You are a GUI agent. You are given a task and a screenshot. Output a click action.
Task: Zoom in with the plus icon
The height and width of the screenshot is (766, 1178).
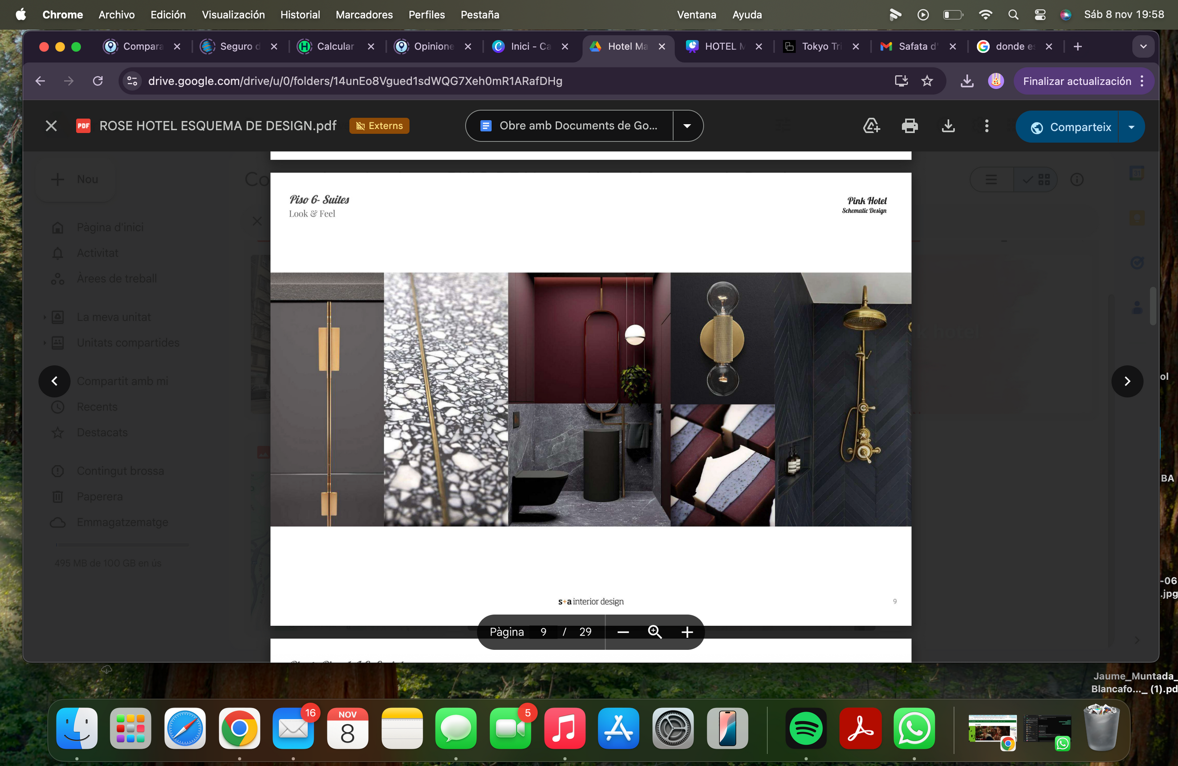(687, 632)
